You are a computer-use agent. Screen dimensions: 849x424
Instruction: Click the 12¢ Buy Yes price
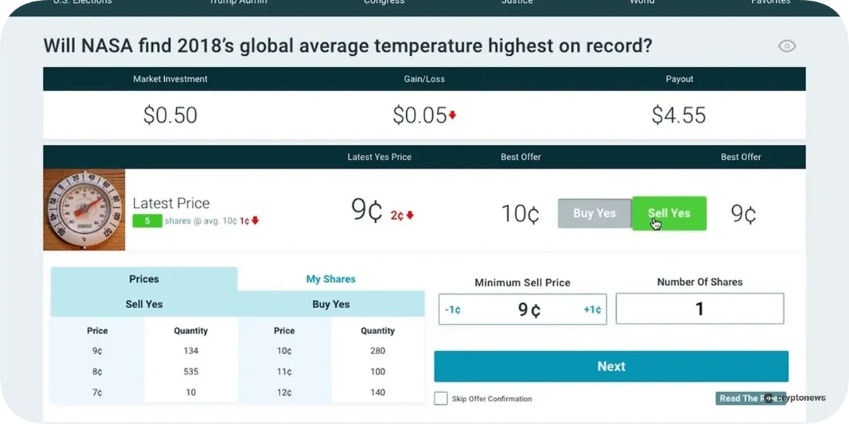[284, 392]
